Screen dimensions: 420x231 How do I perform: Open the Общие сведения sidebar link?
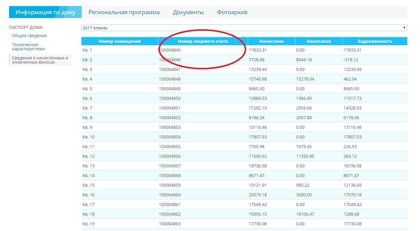click(x=29, y=36)
